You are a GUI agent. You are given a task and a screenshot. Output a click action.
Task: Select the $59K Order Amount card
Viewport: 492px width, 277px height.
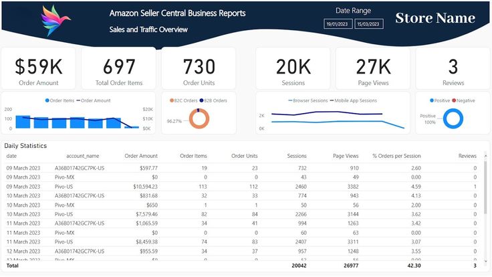[x=38, y=68]
